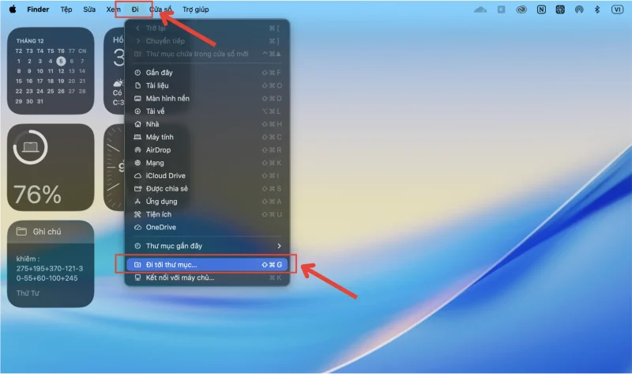The image size is (632, 374).
Task: Choose Nhà menu entry
Action: (207, 124)
